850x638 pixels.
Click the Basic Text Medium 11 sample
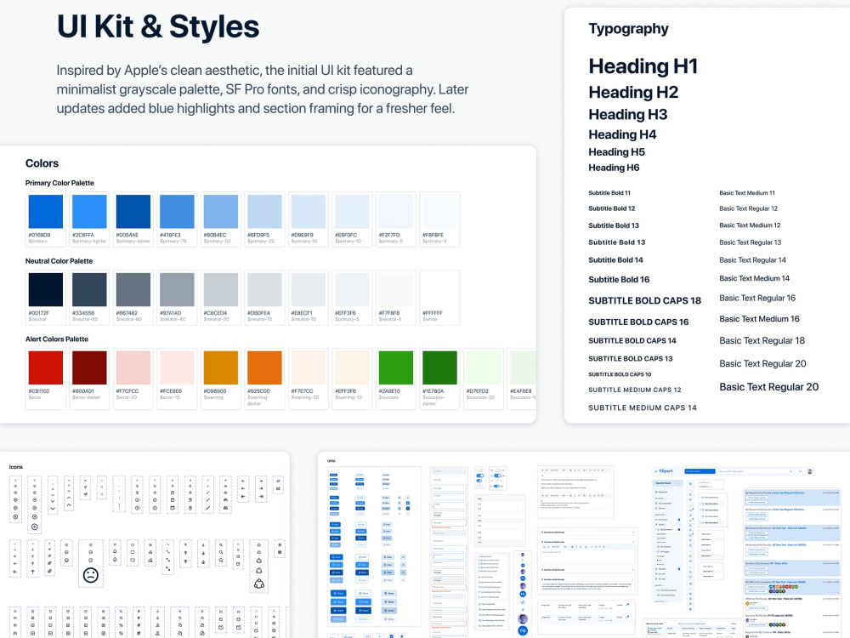pos(747,192)
